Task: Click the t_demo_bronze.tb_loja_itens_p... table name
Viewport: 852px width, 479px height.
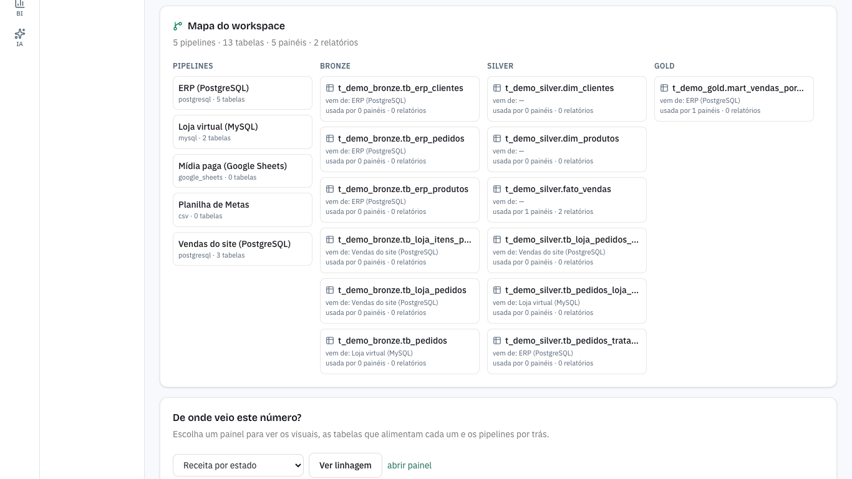Action: (x=405, y=240)
